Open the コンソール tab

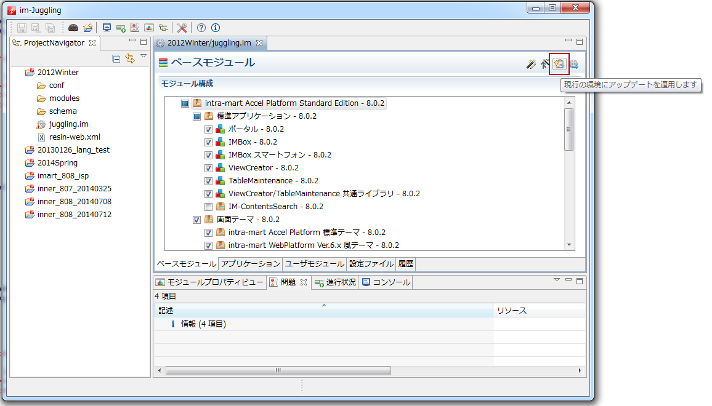(386, 282)
